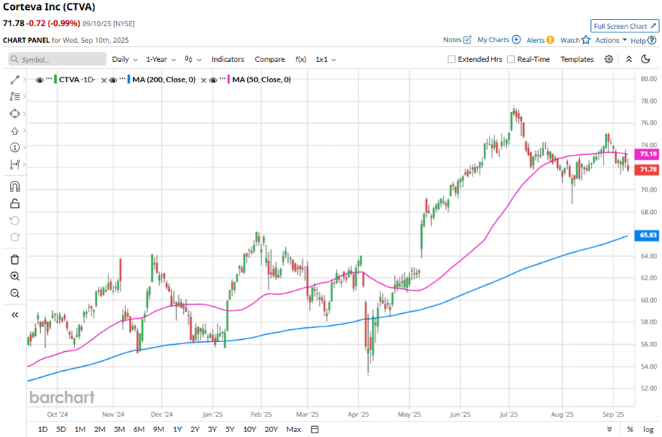Select the measure price range tool
This screenshot has width=662, height=437.
pos(14,165)
